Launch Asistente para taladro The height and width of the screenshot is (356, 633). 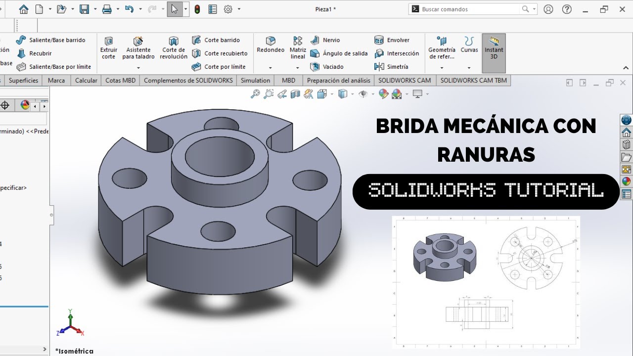138,47
